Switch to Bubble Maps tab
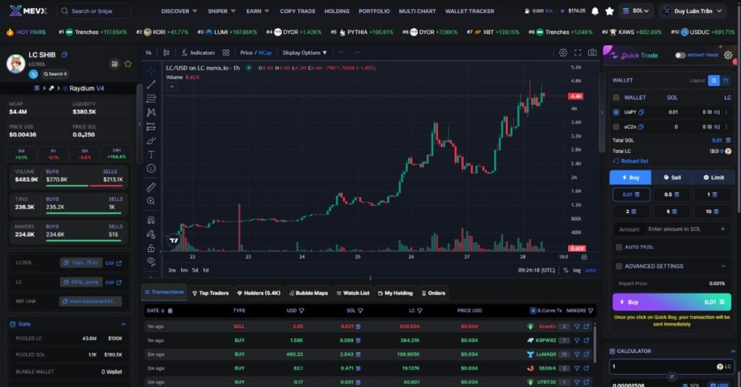 pos(308,293)
